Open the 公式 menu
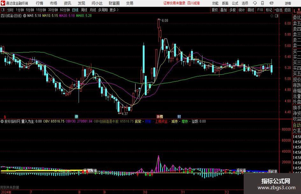This screenshot has height=194, width=301. point(235,3)
